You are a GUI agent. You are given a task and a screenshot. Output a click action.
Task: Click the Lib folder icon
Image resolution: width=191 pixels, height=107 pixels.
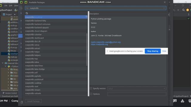click(x=12, y=79)
